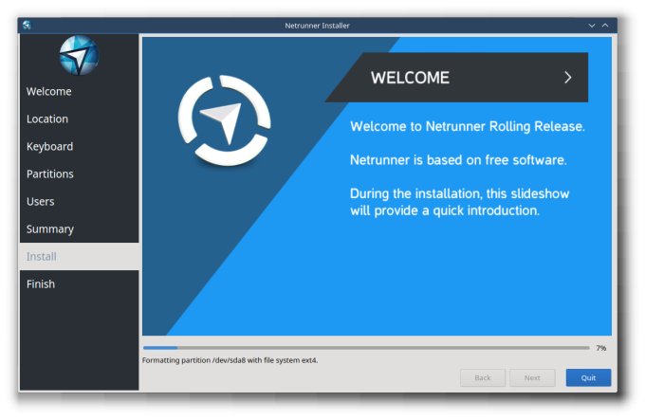Click the Netrunner logo in the sidebar
The image size is (645, 420).
pyautogui.click(x=79, y=56)
